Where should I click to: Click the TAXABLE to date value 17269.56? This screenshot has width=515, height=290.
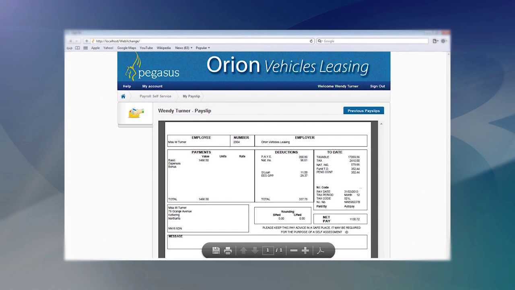(354, 157)
